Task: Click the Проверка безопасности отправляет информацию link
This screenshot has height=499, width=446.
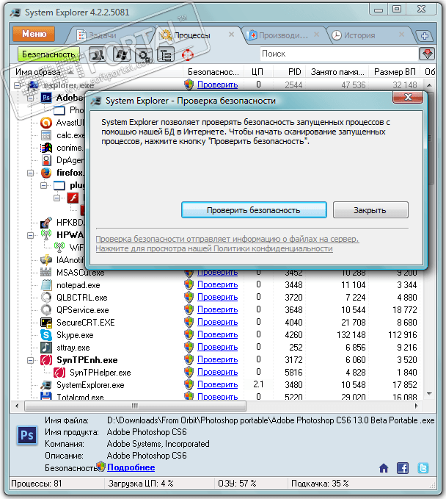Action: [227, 239]
